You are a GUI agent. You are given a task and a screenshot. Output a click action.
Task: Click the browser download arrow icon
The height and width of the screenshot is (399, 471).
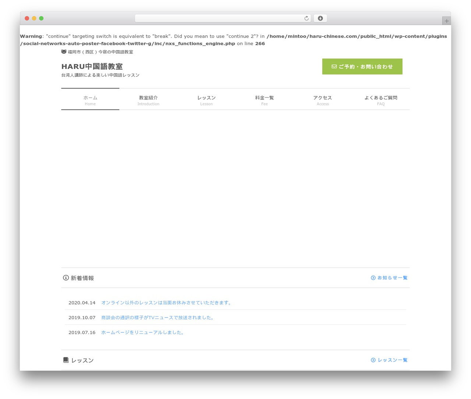[x=320, y=18]
